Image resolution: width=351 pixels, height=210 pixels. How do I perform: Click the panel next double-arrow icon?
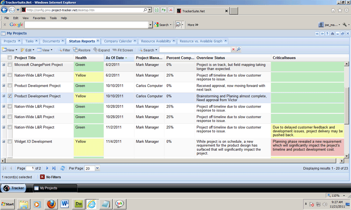click(322, 34)
